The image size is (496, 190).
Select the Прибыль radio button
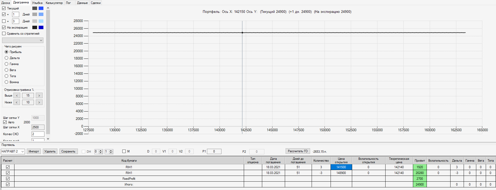tap(7, 52)
